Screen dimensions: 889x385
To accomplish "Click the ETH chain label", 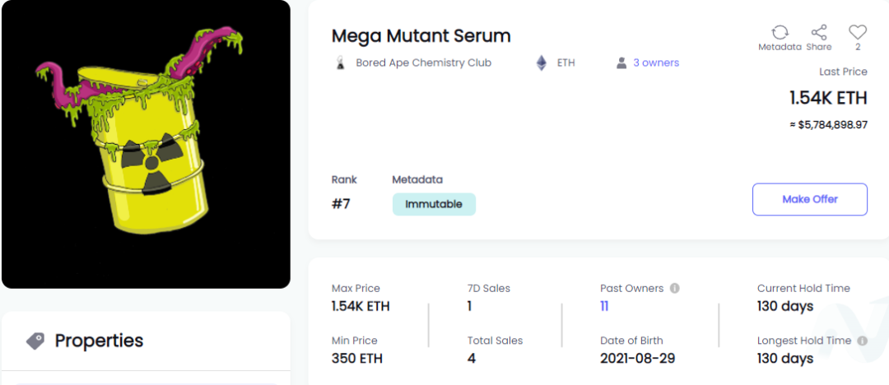I will pos(566,63).
